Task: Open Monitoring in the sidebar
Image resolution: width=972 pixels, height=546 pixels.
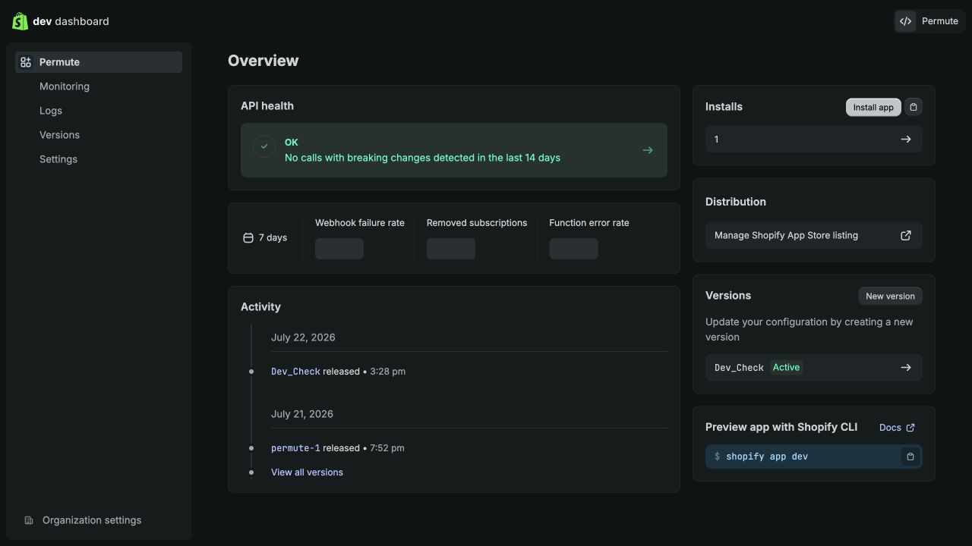Action: [65, 86]
